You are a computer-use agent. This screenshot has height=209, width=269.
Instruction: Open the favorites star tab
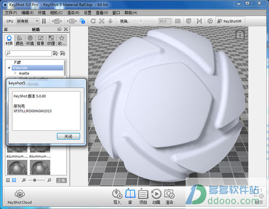click(x=61, y=40)
